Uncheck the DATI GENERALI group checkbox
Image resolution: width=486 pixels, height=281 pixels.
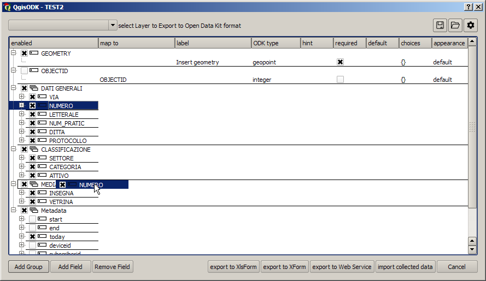click(24, 88)
